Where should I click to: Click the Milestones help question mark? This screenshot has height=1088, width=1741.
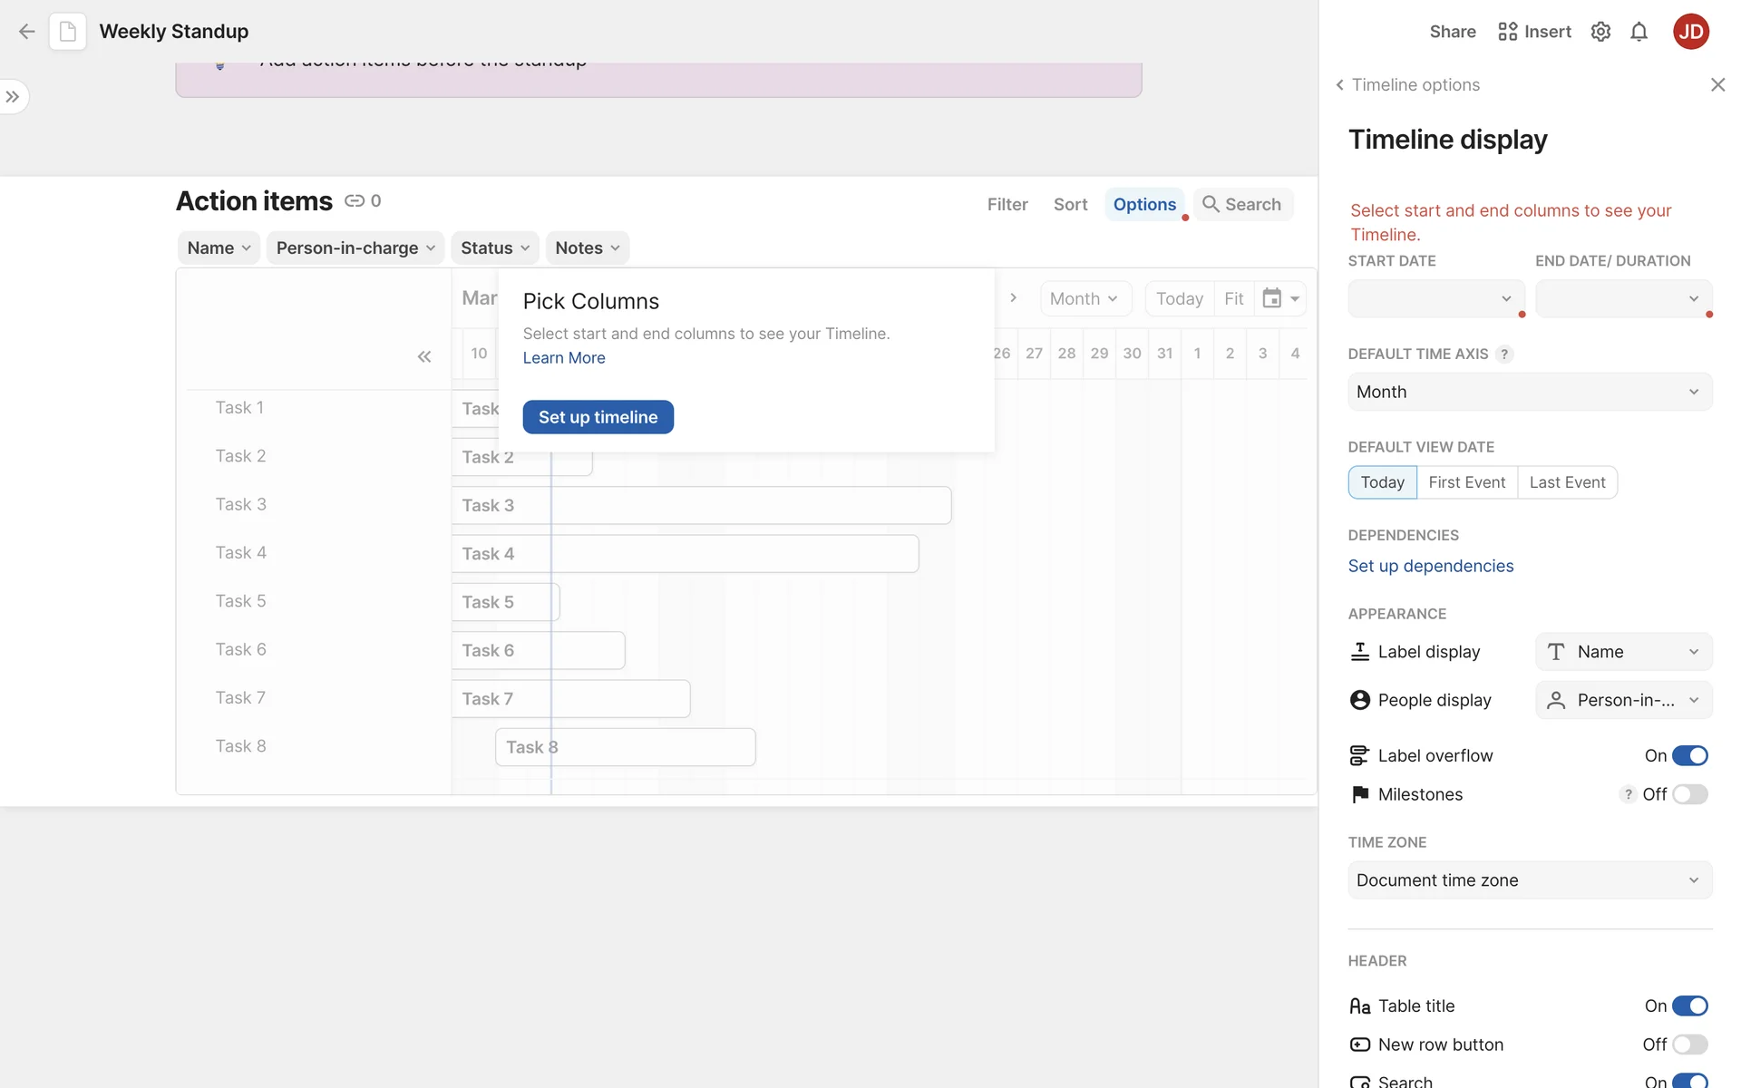point(1629,794)
